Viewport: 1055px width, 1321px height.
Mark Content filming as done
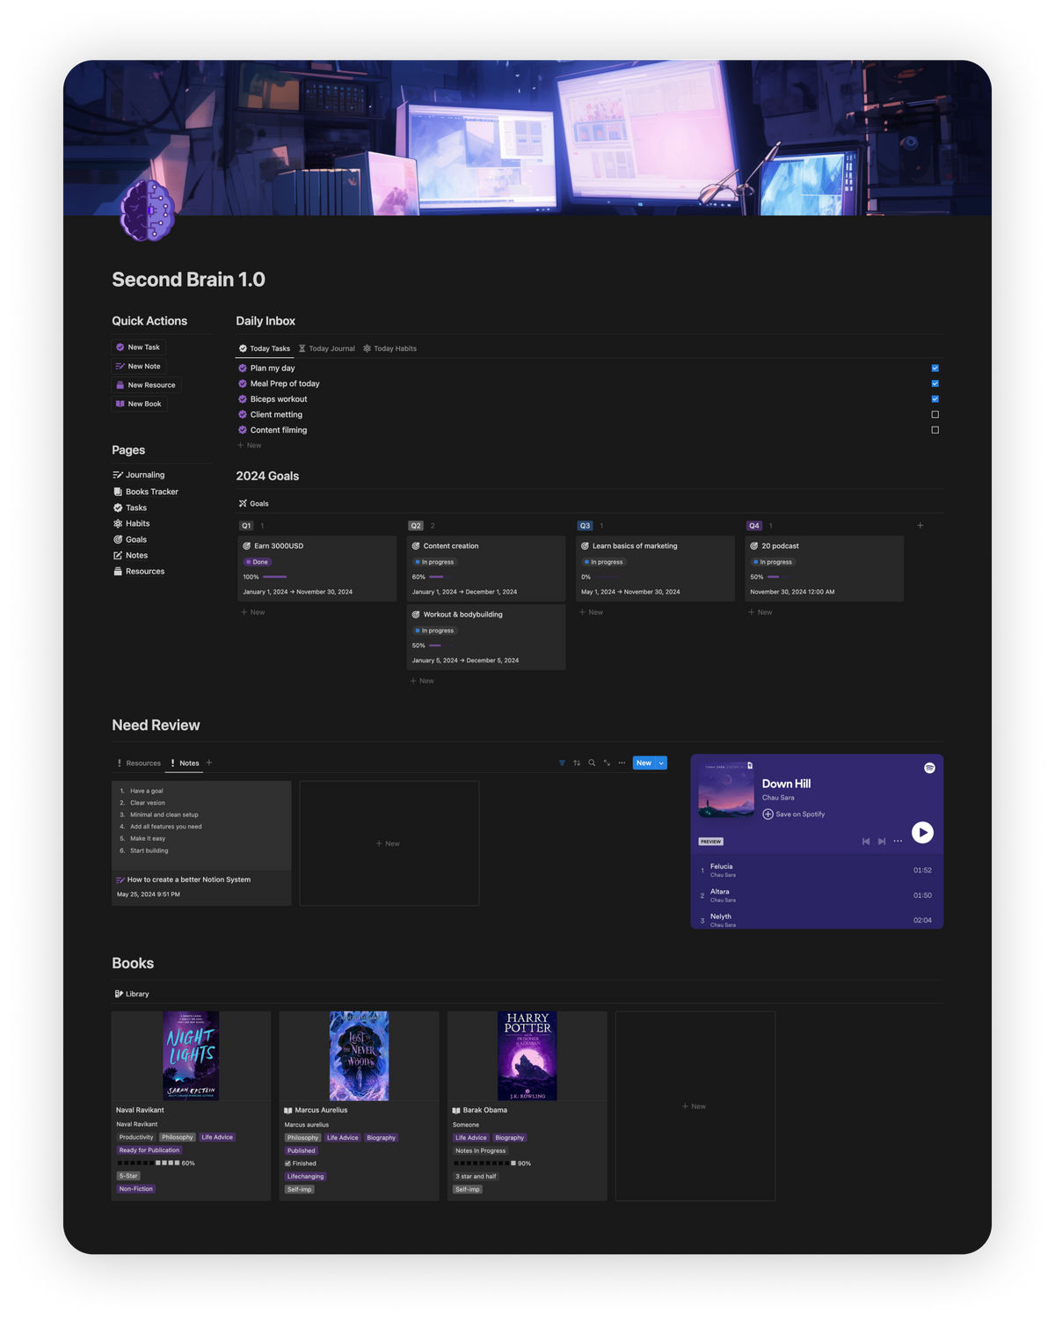tap(935, 430)
